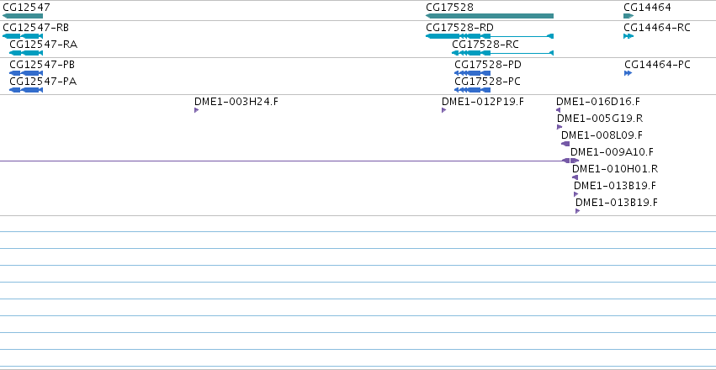Click the purple glyph under DME1-008L09.F
Screen dimensions: 716x370
(565, 144)
